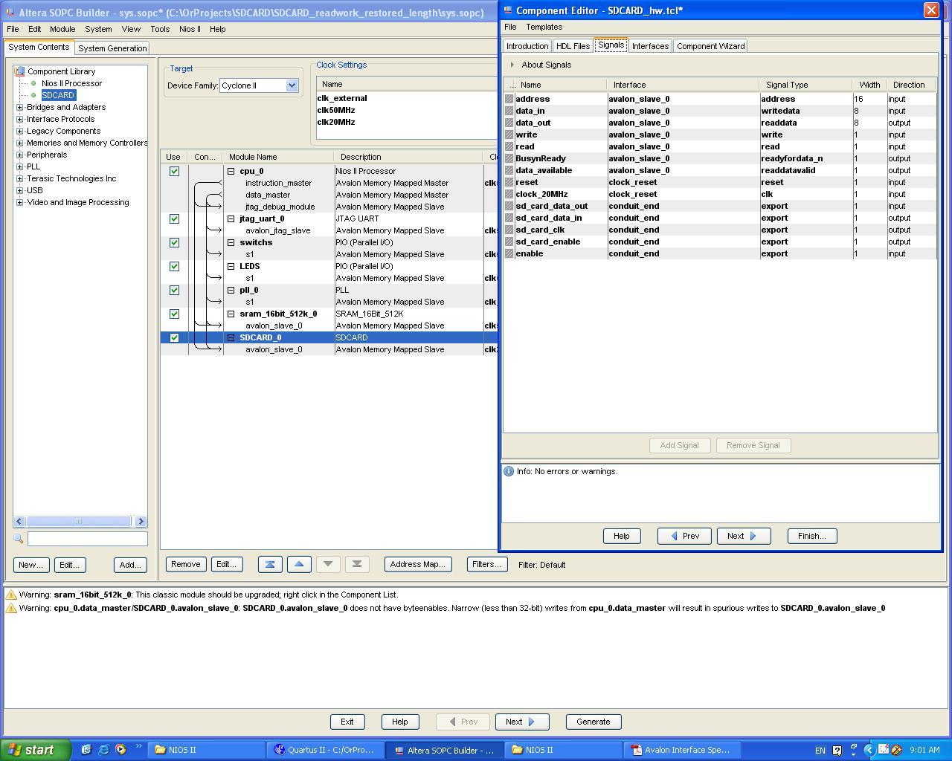
Task: Uncheck the Use checkbox for cpu_0
Action: [174, 171]
